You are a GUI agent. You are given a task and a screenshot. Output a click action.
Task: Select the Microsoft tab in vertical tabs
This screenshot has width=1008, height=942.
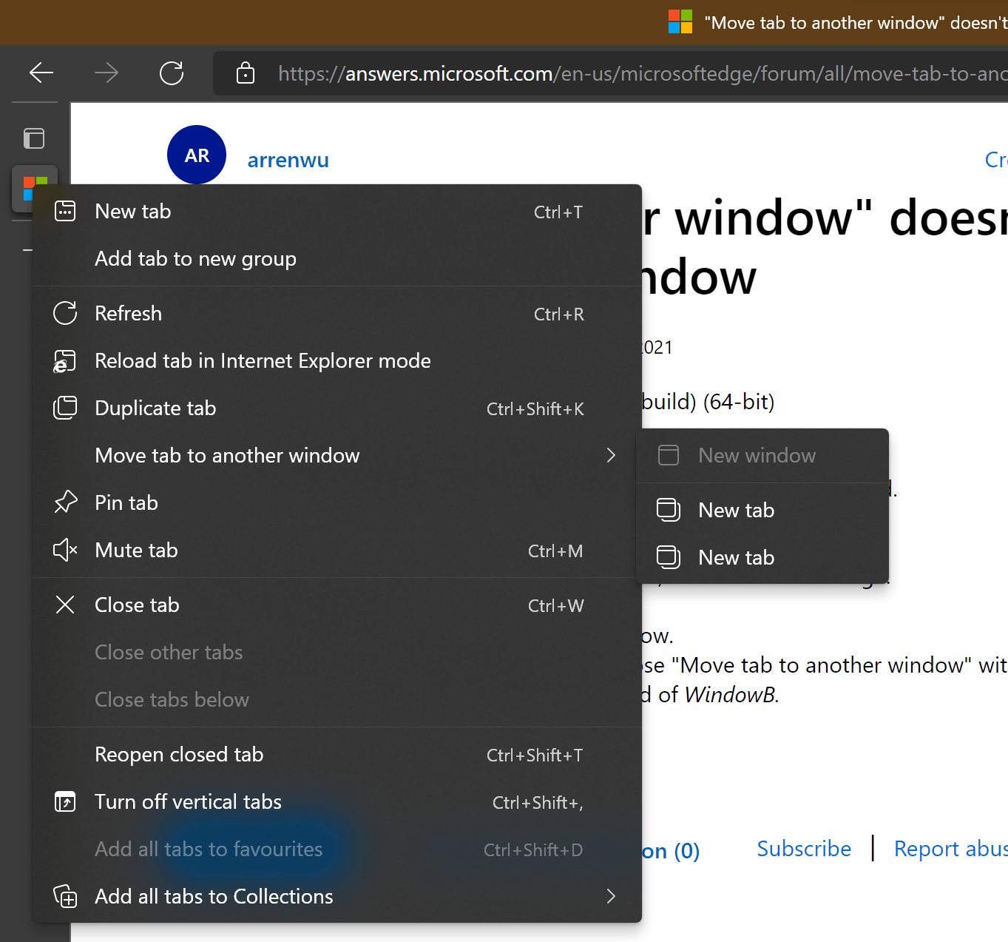coord(35,188)
